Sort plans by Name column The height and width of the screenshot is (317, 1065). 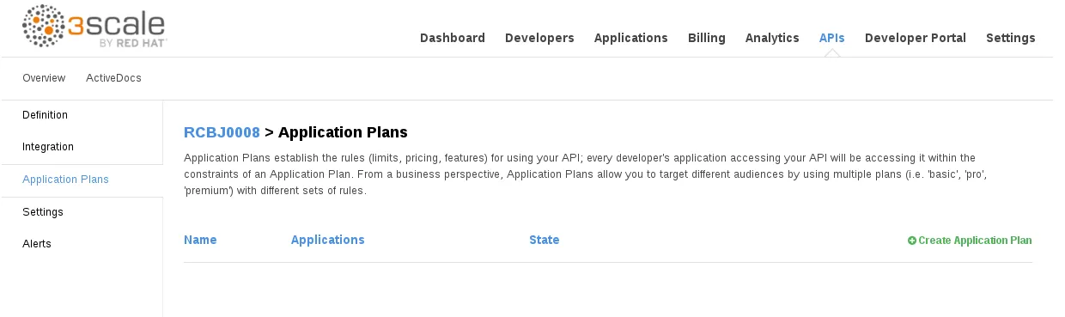200,240
